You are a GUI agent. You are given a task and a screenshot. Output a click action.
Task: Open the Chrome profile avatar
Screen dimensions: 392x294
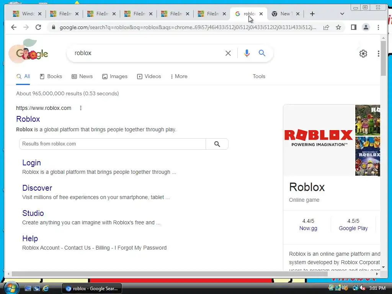pos(366,27)
